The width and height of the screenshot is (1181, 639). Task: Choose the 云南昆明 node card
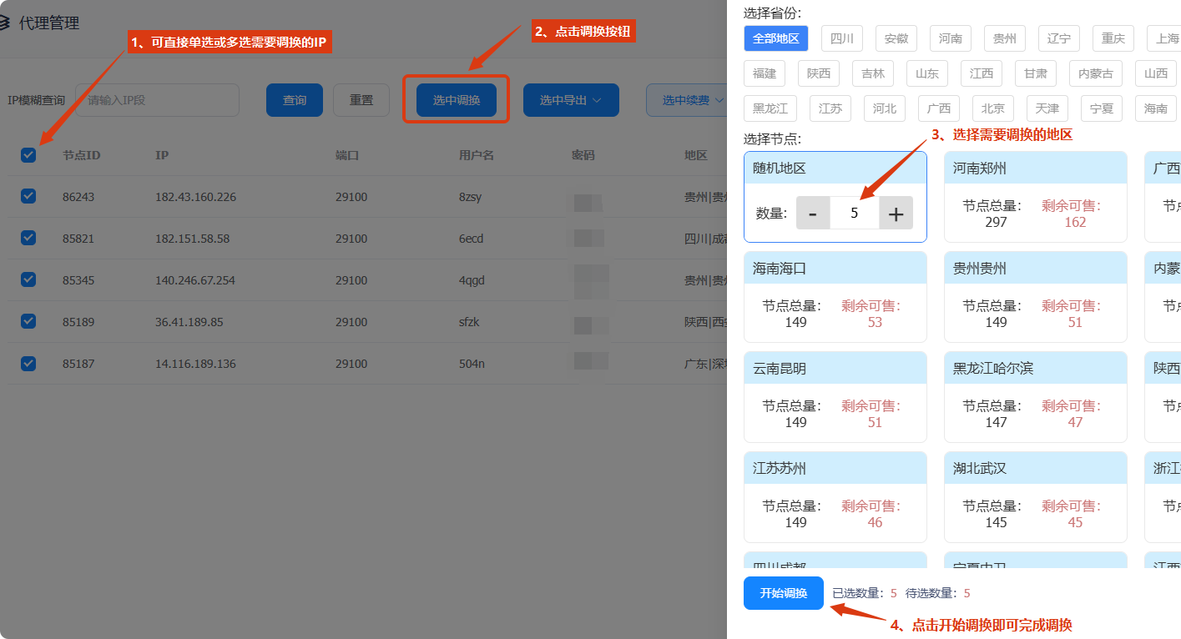tap(835, 397)
